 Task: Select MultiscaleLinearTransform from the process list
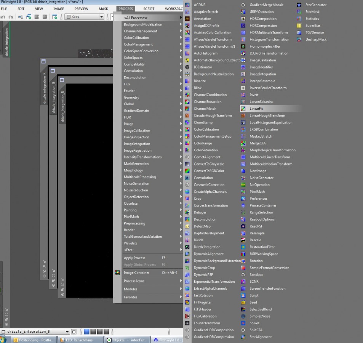[270, 157]
